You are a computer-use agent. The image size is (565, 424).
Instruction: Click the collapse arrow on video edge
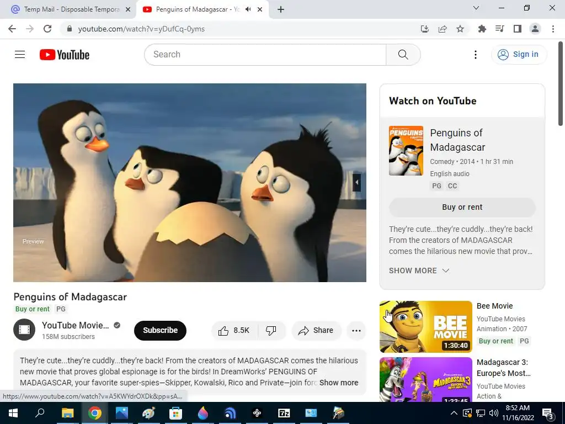pyautogui.click(x=357, y=182)
